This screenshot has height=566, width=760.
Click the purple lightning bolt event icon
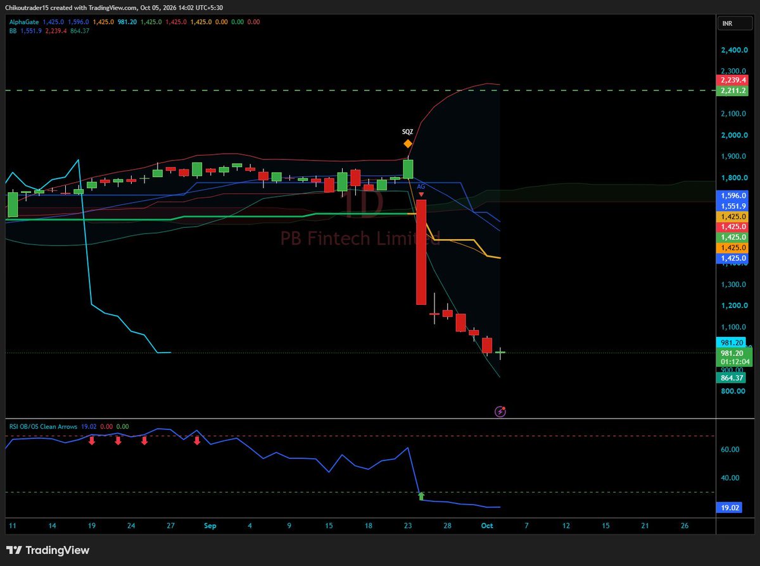pos(500,412)
